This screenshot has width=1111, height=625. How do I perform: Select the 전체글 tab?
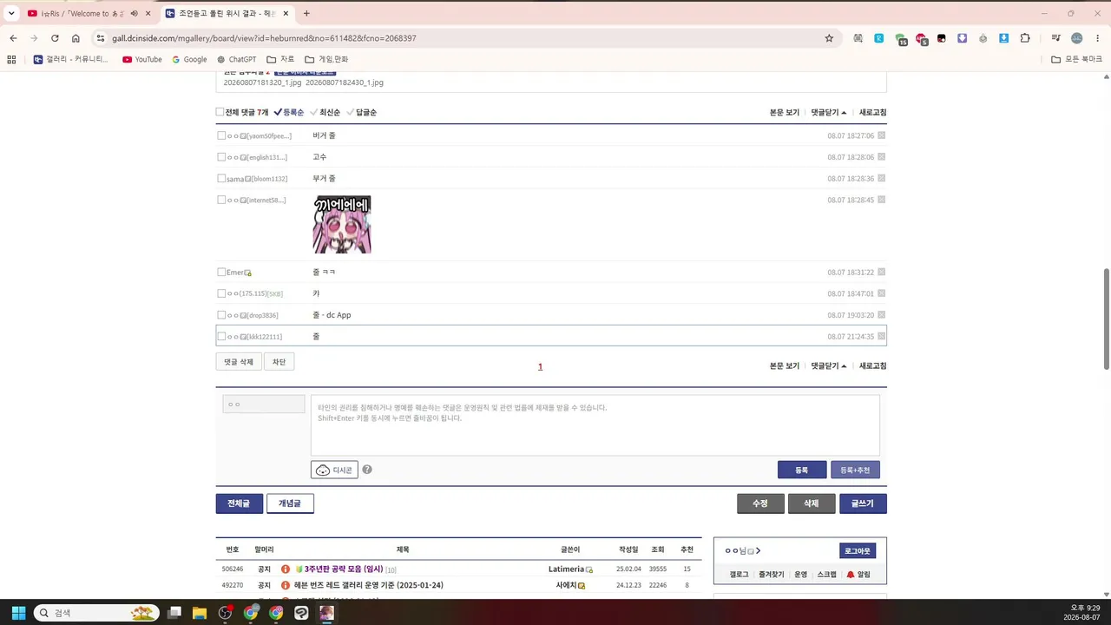240,503
